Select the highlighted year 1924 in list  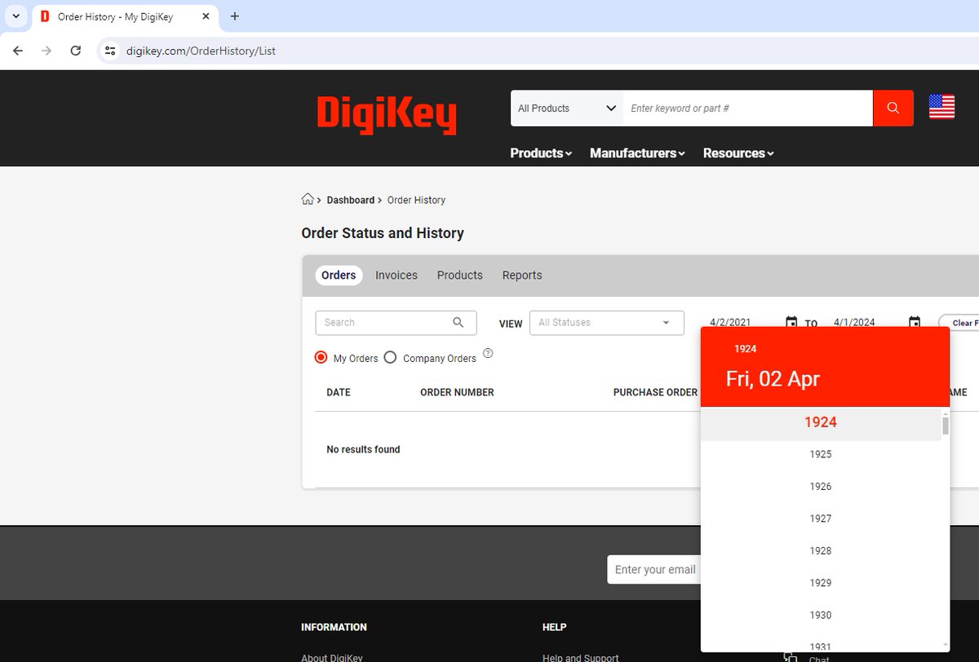point(821,422)
